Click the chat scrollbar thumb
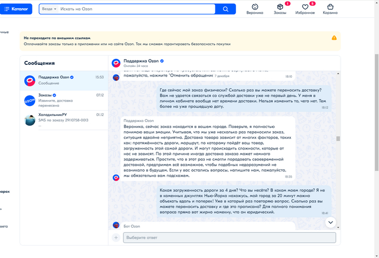 pos(338,139)
